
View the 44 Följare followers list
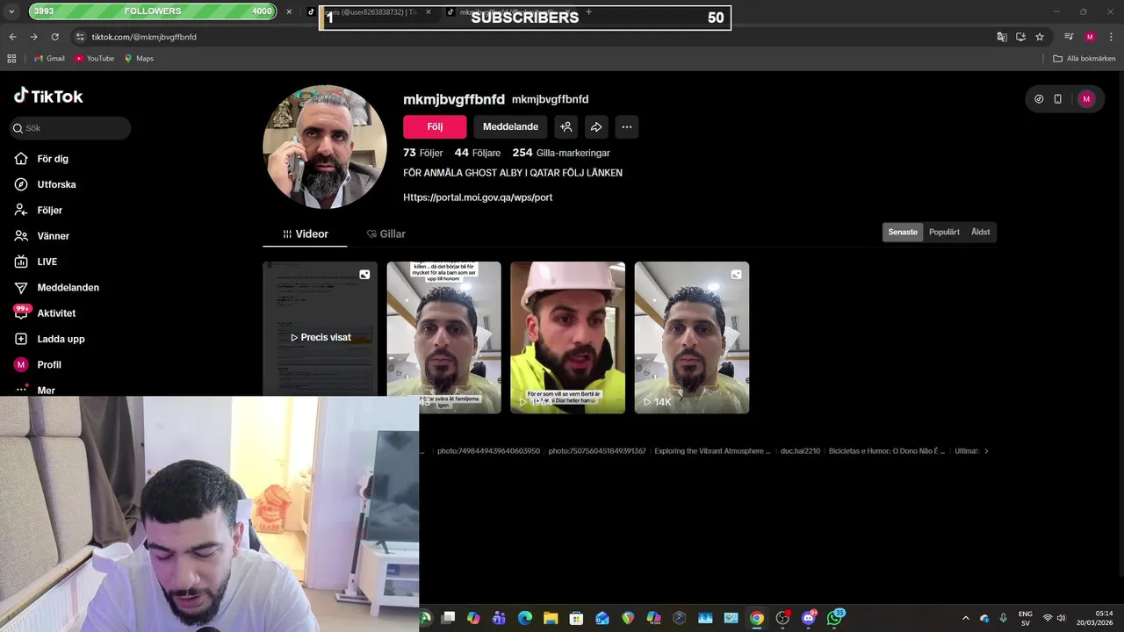tap(478, 153)
